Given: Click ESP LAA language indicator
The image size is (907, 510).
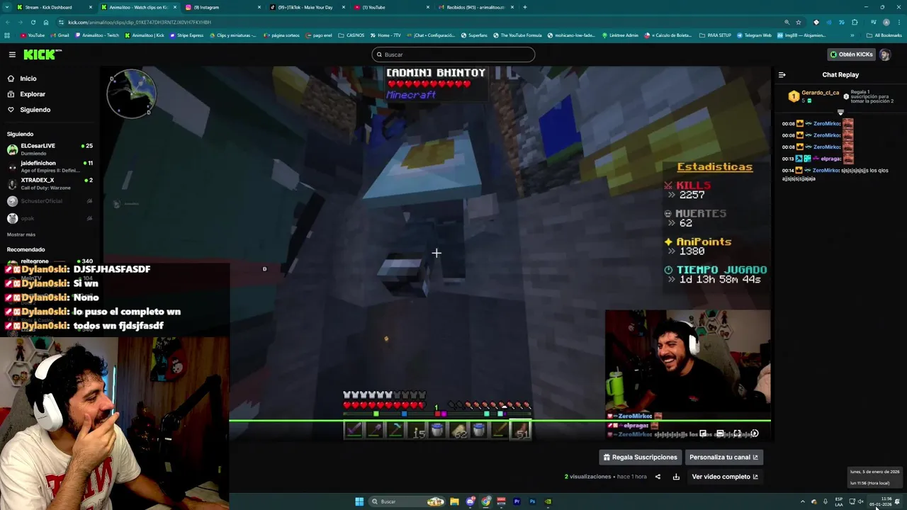Looking at the screenshot, I should tap(839, 501).
